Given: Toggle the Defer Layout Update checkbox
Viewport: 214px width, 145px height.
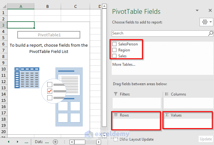Looking at the screenshot, I should tap(116, 139).
